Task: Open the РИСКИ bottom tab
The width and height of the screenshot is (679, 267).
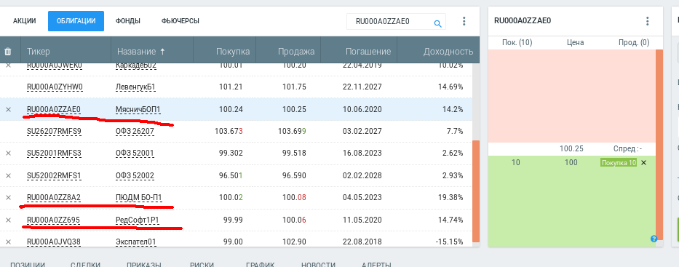Action: coord(202,264)
